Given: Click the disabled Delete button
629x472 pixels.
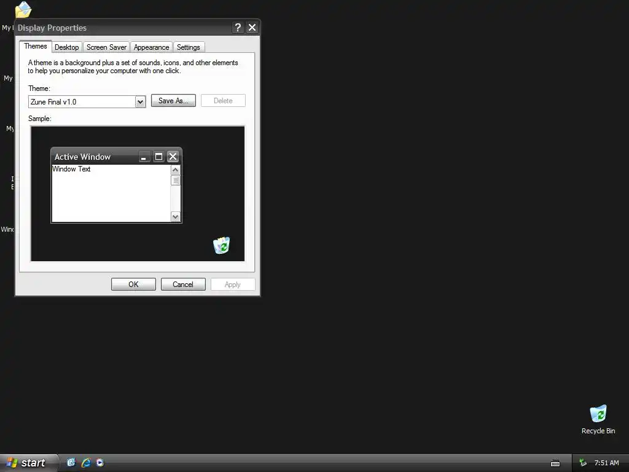Looking at the screenshot, I should click(x=223, y=101).
